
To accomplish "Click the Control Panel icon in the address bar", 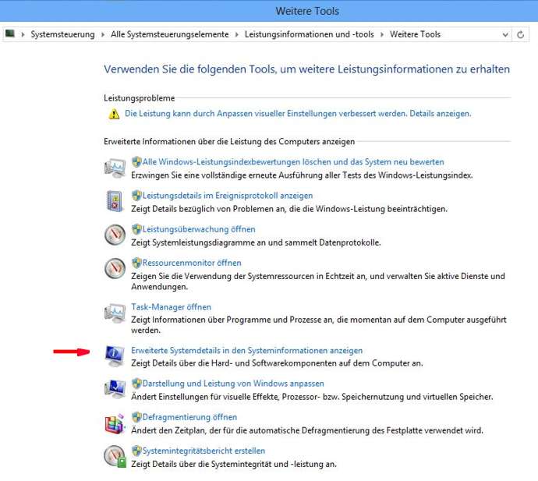I will [10, 34].
